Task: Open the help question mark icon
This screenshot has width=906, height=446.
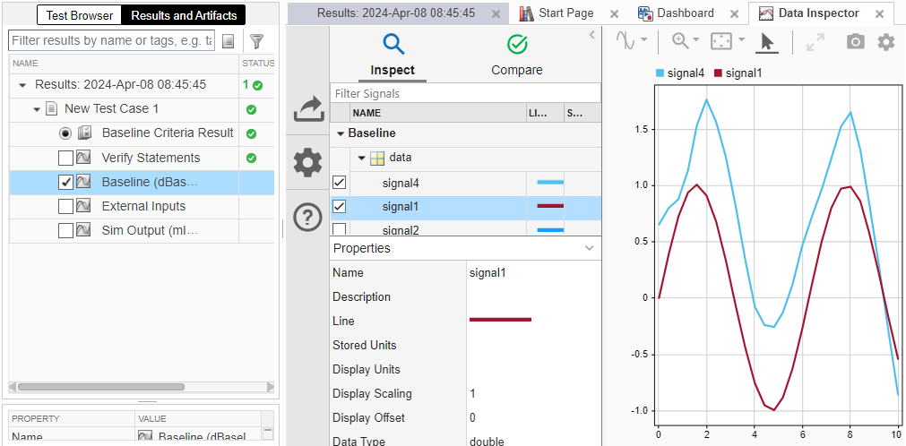Action: click(x=307, y=216)
